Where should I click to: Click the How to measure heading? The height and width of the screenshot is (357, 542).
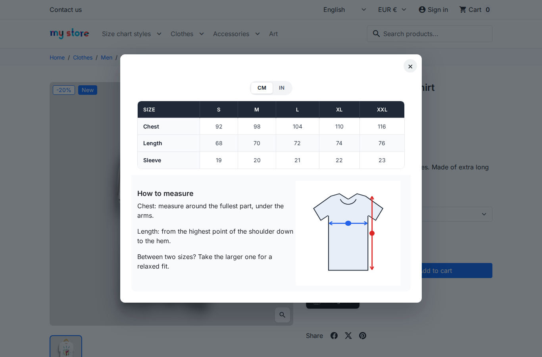coord(165,194)
